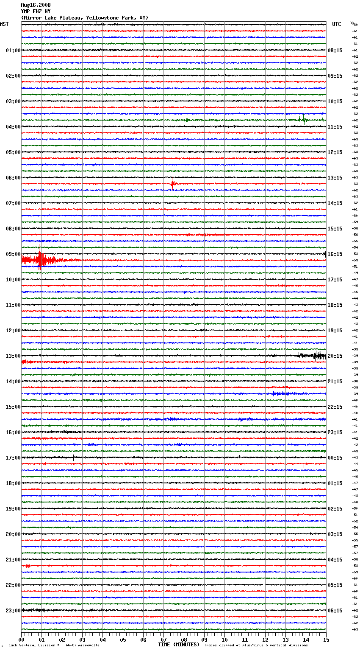The height and width of the screenshot is (651, 360).
Task: Select the MST hour label "02:00"
Action: tap(13, 76)
